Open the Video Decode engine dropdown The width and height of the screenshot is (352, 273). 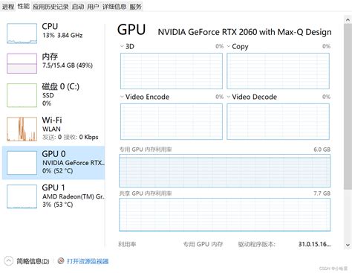(229, 97)
